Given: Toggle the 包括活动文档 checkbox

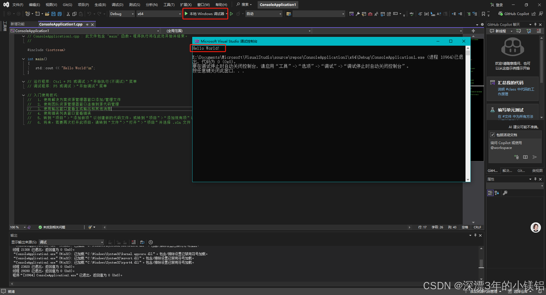Looking at the screenshot, I should pos(493,135).
